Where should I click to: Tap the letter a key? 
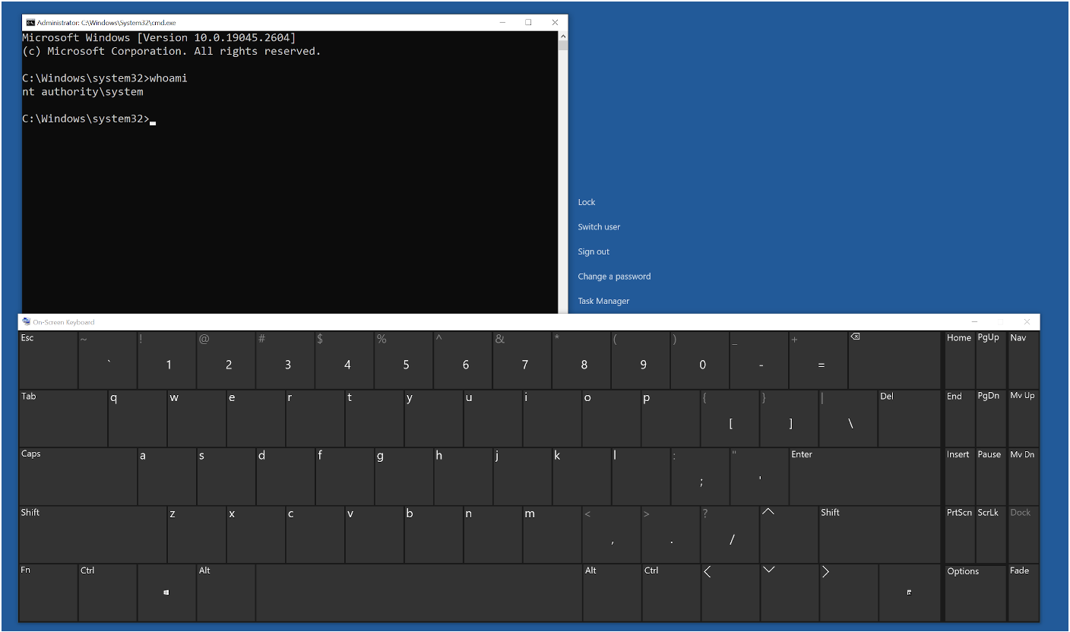[x=167, y=476]
